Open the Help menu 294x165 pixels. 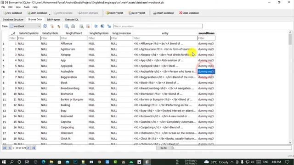[35, 7]
